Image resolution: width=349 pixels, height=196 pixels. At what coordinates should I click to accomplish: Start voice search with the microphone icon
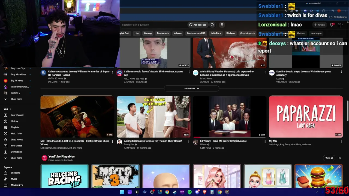pos(222,25)
